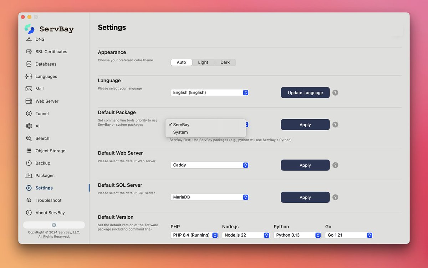Click the CopyRight © 2024 ServBay text
This screenshot has width=428, height=268.
point(54,232)
